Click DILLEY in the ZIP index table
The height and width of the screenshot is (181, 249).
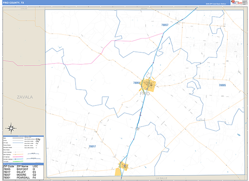pyautogui.click(x=21, y=172)
